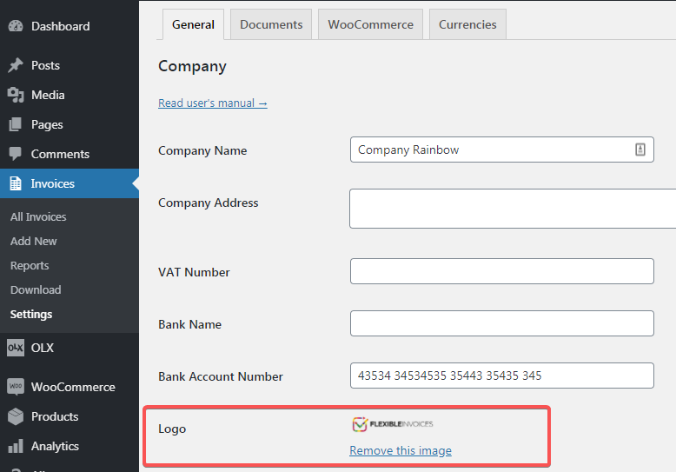Image resolution: width=676 pixels, height=472 pixels.
Task: Open the WooCommerce settings tab
Action: coord(370,24)
